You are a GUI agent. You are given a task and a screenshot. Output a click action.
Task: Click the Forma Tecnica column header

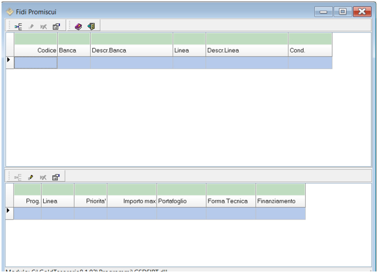pos(231,201)
